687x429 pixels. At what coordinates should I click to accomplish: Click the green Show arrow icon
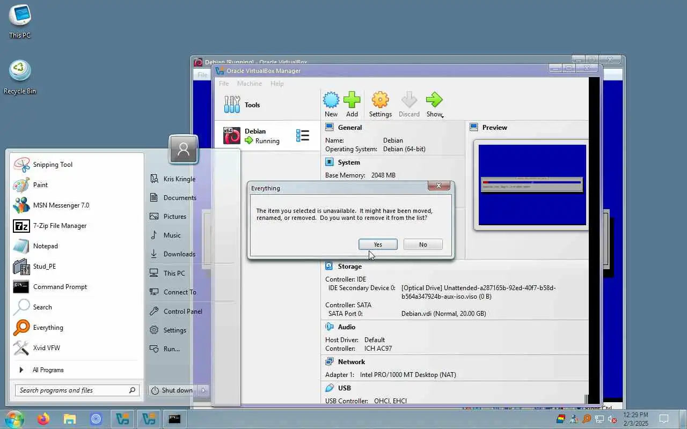pos(434,100)
